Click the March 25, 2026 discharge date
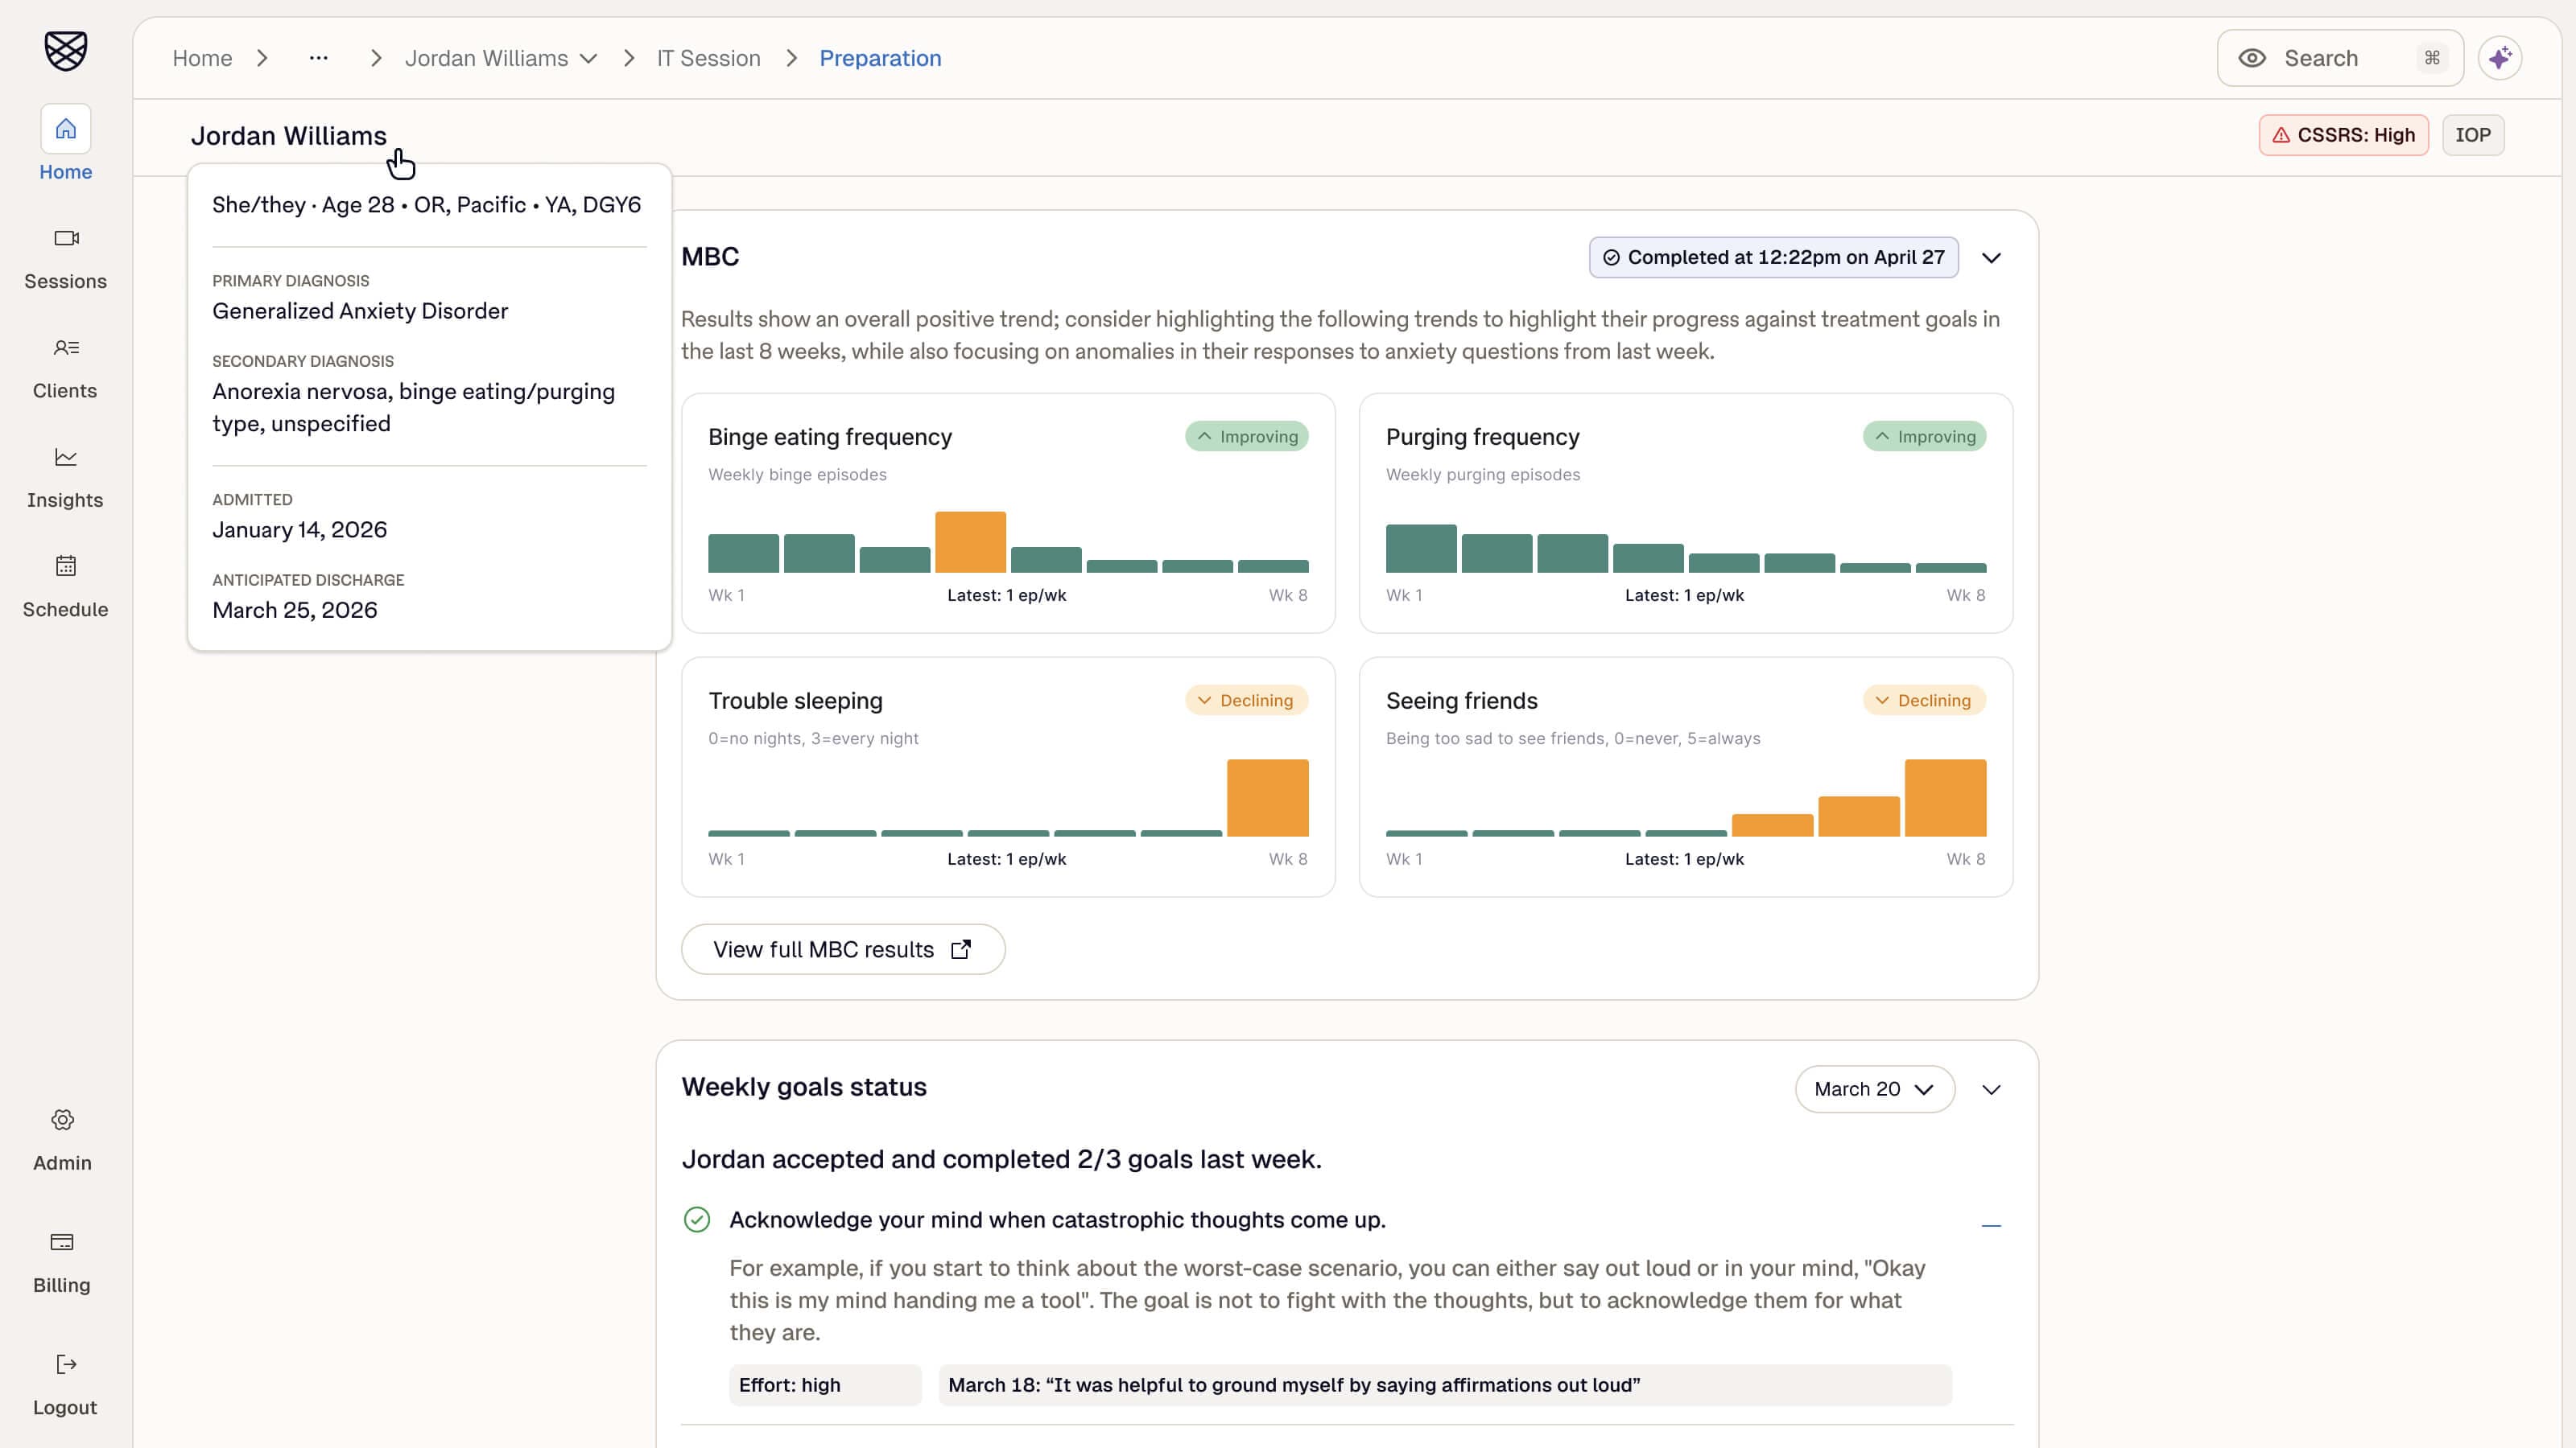Screen dimensions: 2576x1448 [294, 610]
